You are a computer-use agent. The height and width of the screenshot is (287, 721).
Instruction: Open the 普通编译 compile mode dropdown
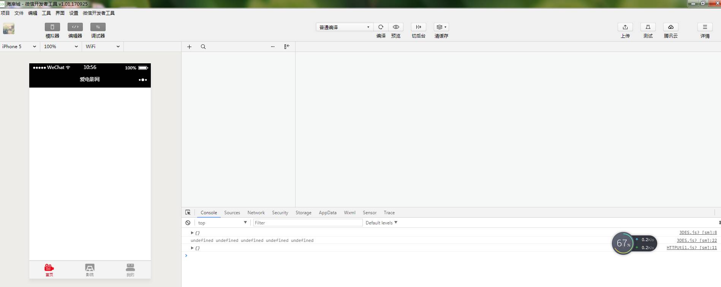(x=344, y=27)
